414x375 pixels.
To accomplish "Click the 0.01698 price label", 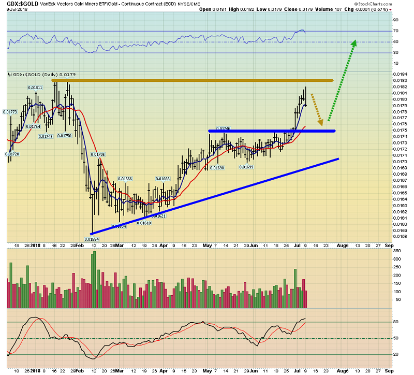I will coord(217,168).
